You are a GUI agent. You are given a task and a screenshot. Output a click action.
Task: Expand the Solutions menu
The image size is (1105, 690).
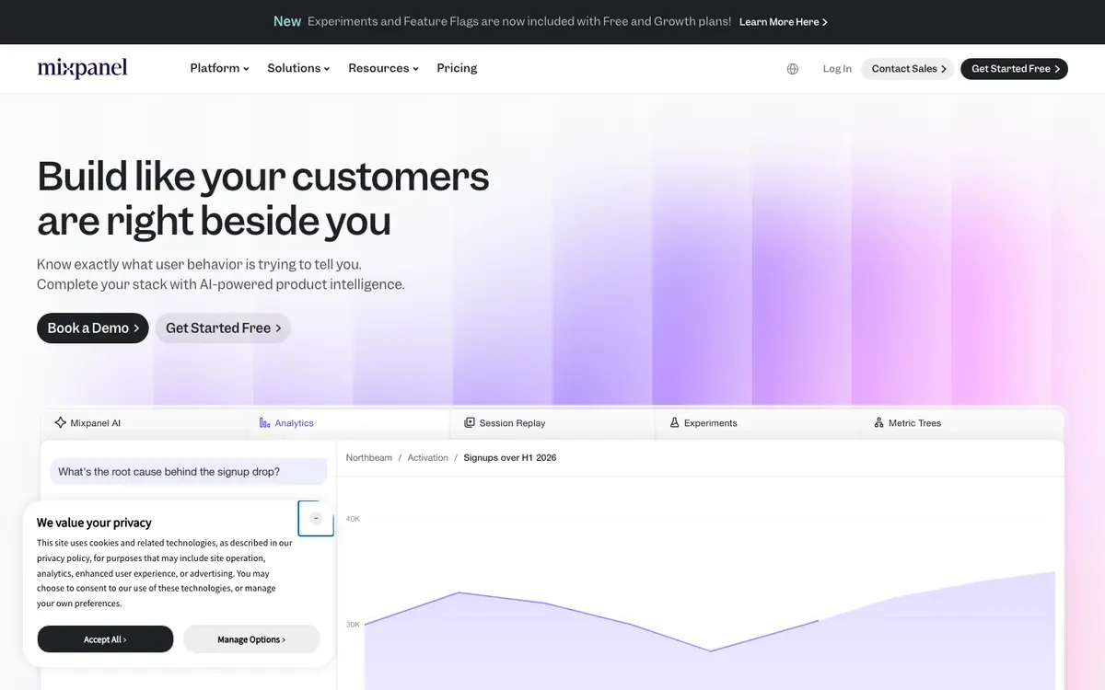point(298,68)
